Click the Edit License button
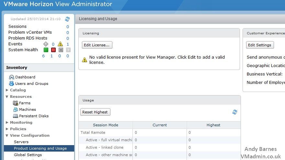 [97, 45]
